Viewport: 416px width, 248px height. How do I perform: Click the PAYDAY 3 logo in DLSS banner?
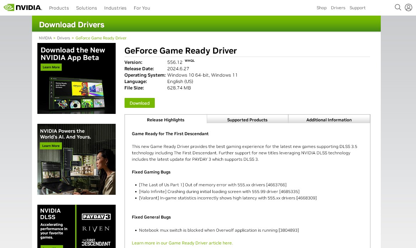96,217
